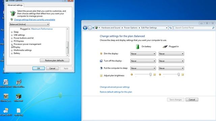Click the search magnifier icon
This screenshot has width=216, height=121.
[x=213, y=28]
